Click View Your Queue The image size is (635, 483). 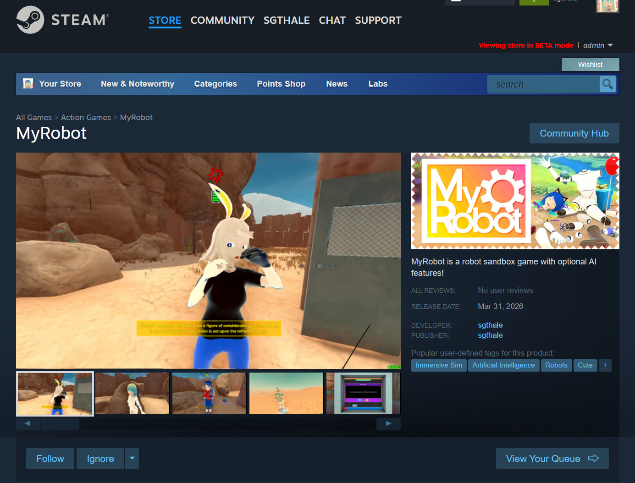point(552,459)
